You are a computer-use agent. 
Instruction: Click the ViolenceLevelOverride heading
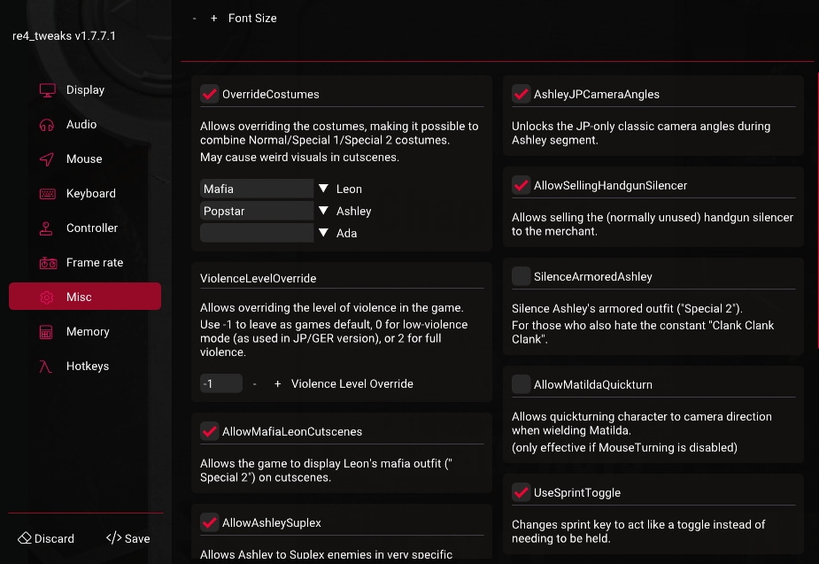[258, 278]
